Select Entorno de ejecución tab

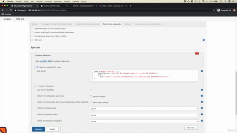pyautogui.click(x=112, y=24)
